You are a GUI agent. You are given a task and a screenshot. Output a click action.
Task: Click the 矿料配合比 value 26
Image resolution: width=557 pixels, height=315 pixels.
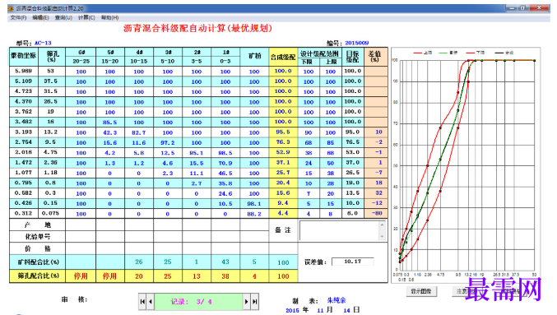pos(139,262)
